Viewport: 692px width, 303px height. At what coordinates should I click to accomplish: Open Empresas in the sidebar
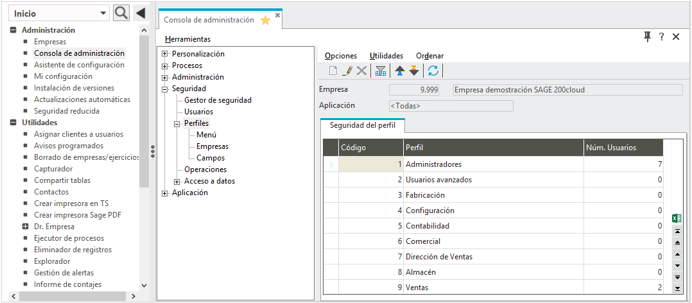pyautogui.click(x=50, y=42)
